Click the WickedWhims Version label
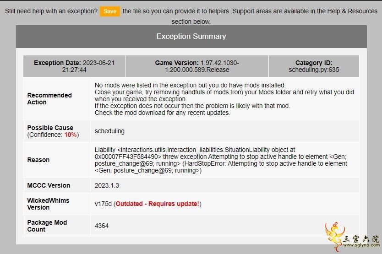 (x=48, y=204)
